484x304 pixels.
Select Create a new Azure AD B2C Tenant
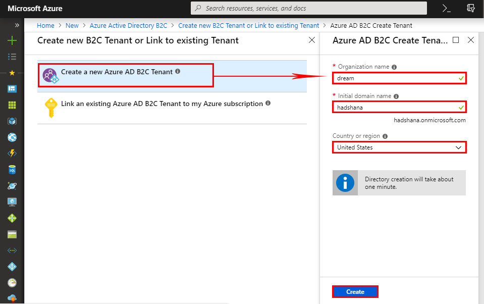[x=172, y=76]
